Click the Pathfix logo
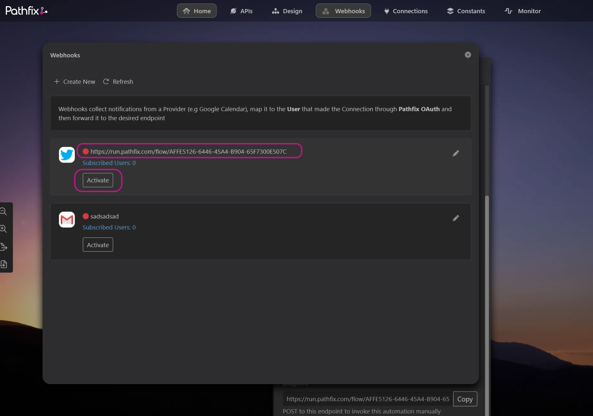Screen dimensions: 593x416 pyautogui.click(x=26, y=11)
